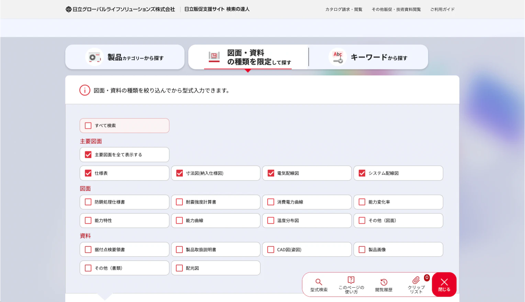Image resolution: width=525 pixels, height=302 pixels.
Task: Uncheck 主要図面を全て表示する
Action: (x=88, y=155)
